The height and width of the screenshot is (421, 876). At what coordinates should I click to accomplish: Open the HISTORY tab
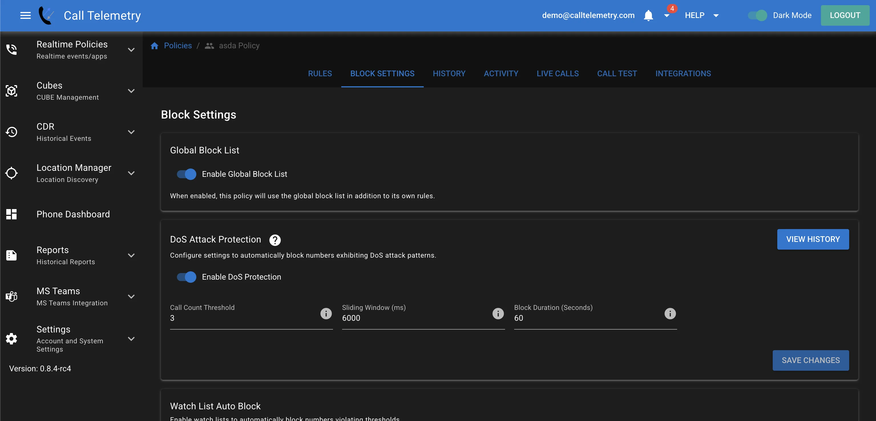449,73
